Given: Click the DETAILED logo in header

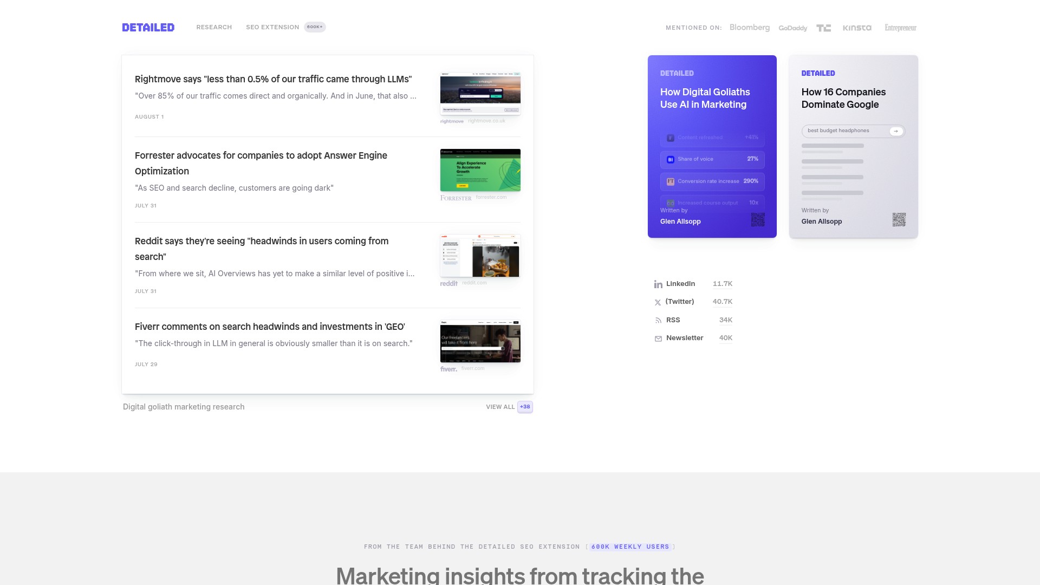Looking at the screenshot, I should [x=148, y=27].
